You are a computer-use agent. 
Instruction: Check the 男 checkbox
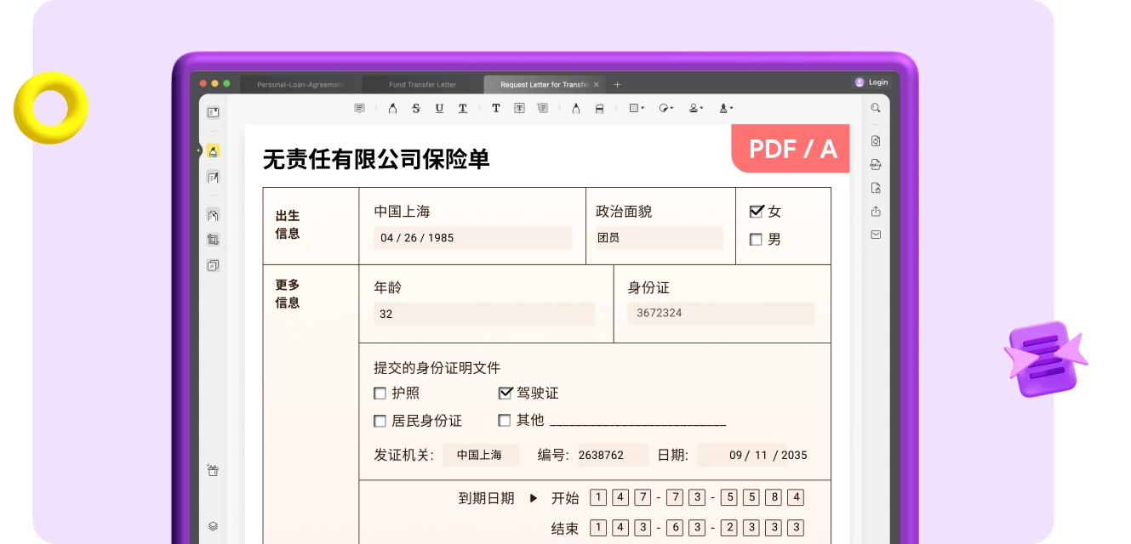pyautogui.click(x=756, y=240)
